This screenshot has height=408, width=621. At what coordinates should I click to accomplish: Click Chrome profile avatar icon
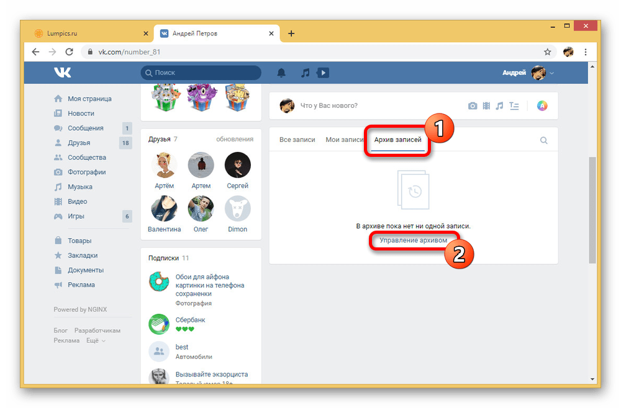tap(568, 52)
